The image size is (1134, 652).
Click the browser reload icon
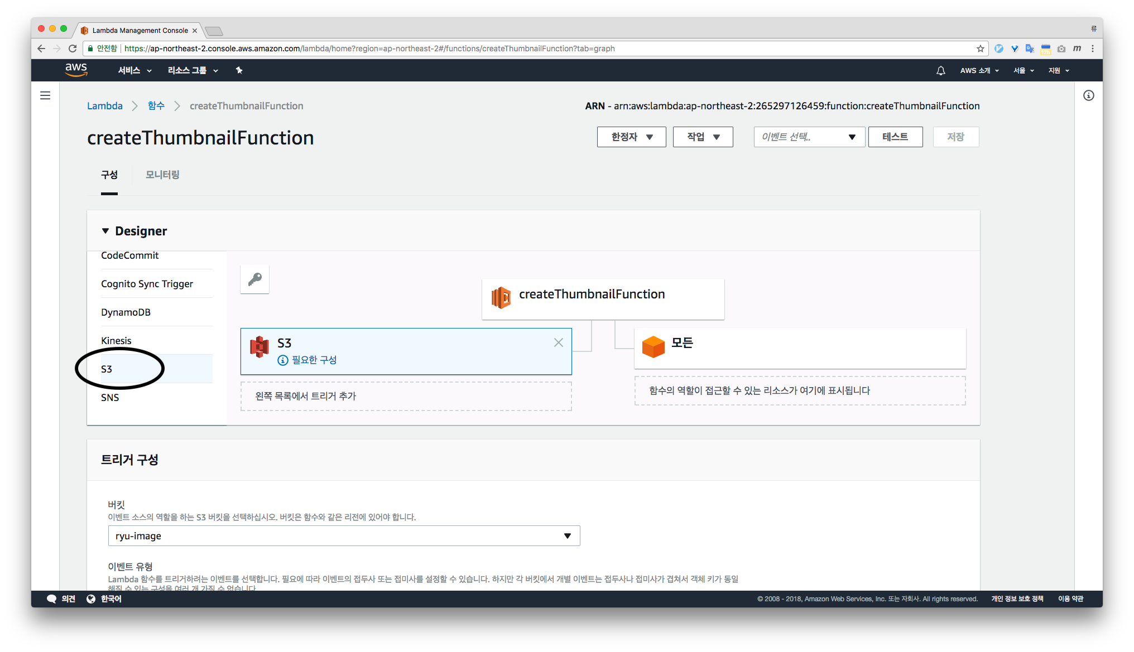(x=73, y=49)
